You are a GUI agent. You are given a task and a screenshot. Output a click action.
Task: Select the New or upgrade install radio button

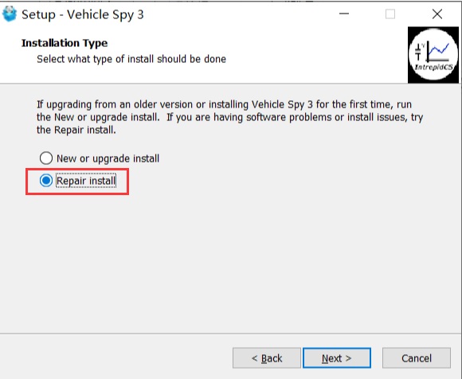46,158
